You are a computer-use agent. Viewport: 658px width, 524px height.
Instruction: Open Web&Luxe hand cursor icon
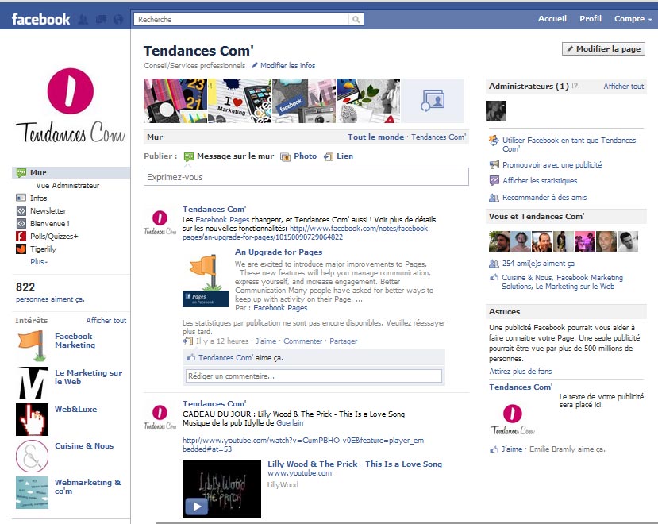click(32, 419)
